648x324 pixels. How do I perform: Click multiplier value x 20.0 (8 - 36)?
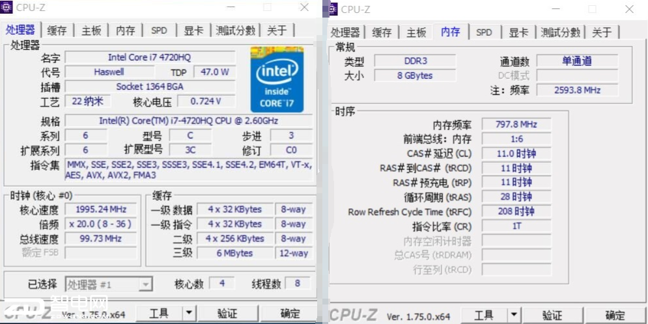point(101,224)
